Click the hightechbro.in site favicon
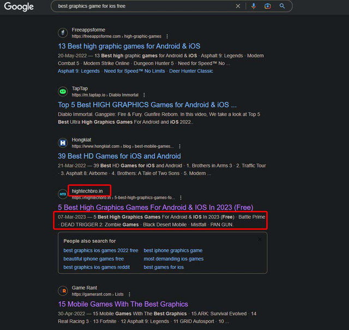349x330 pixels. tap(63, 194)
